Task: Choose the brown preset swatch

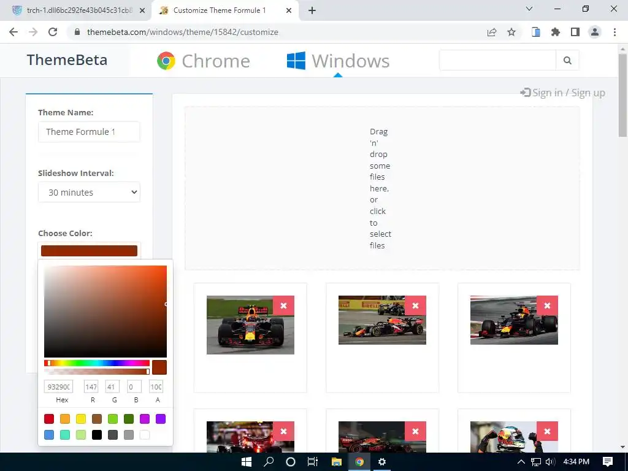Action: (97, 419)
